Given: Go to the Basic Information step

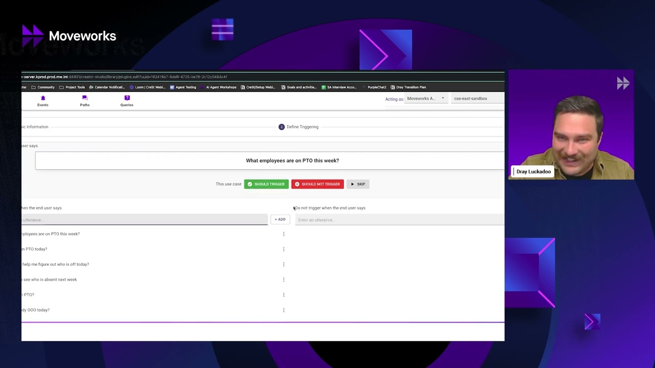Looking at the screenshot, I should tap(35, 127).
